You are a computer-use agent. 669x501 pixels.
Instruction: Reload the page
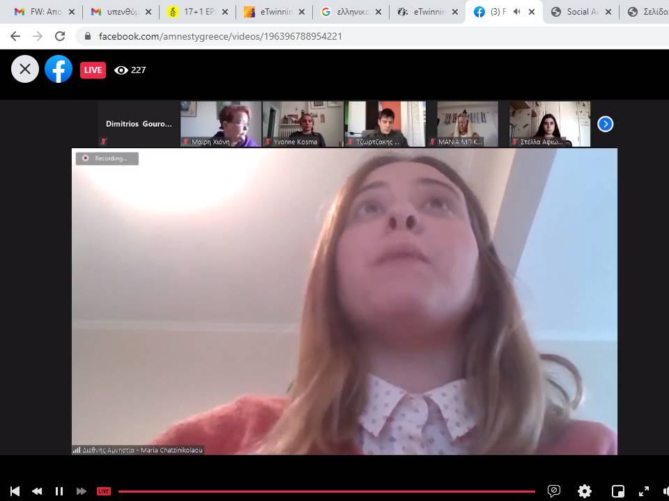(x=60, y=36)
